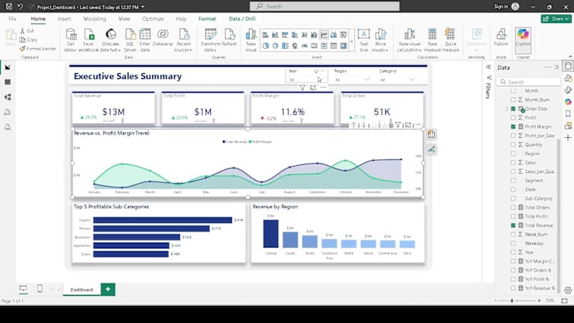
Task: Expand the visual gallery dropdown arrow
Action: (352, 42)
